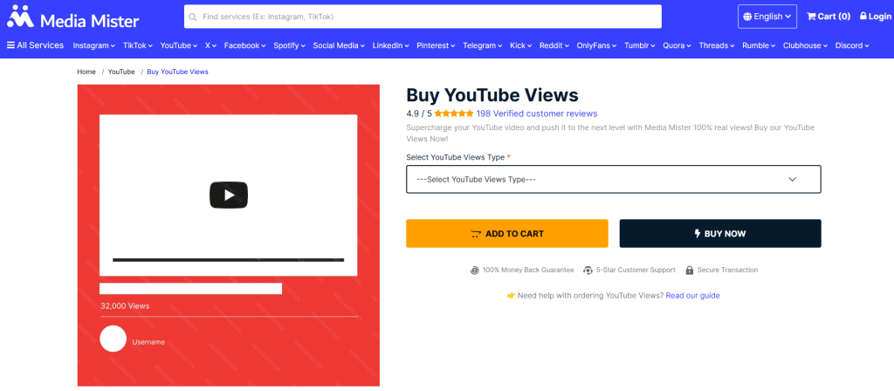Screen dimensions: 894x391
Task: Click the pointing hand emoji near help text
Action: (x=511, y=295)
